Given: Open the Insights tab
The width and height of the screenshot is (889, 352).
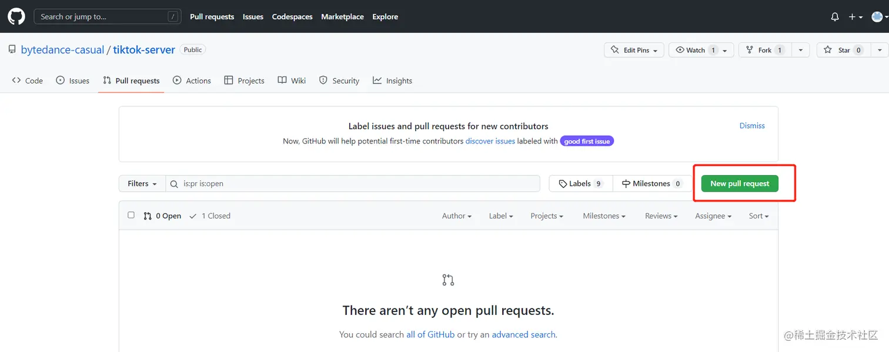Looking at the screenshot, I should [x=392, y=81].
